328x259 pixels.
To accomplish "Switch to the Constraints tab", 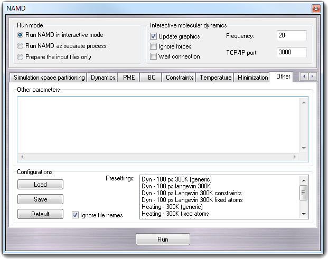I will (179, 78).
